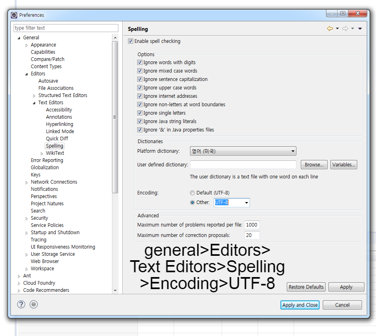Toggle Ignore non-letters at word boundaries
Screen dimensions: 376x336
coord(140,105)
